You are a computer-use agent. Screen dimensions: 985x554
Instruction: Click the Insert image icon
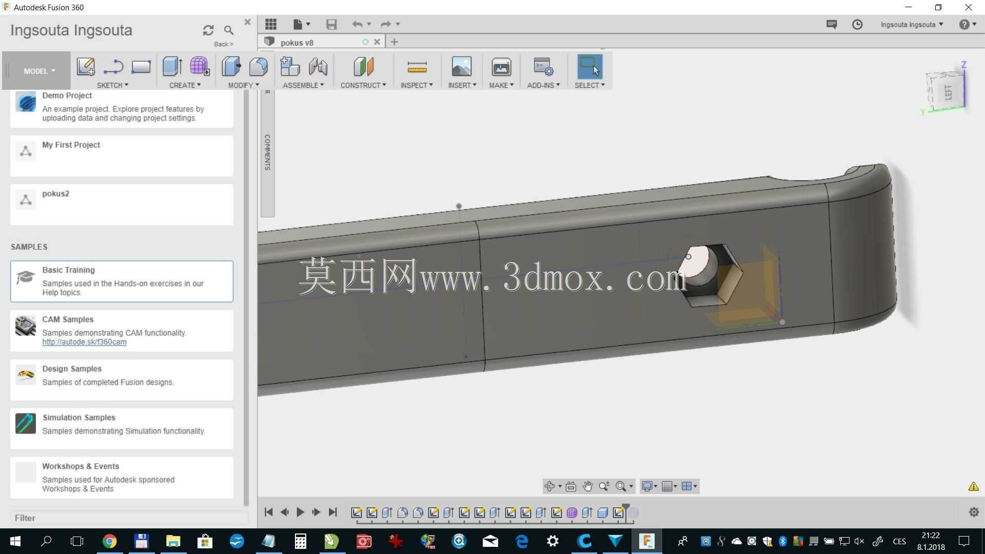pyautogui.click(x=462, y=67)
